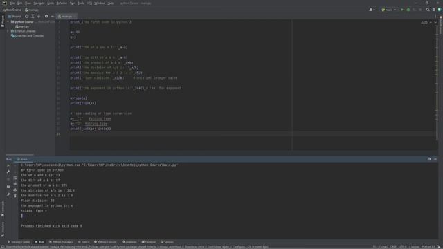
Task: Open Run tool window tab at bottom
Action: pos(39,242)
